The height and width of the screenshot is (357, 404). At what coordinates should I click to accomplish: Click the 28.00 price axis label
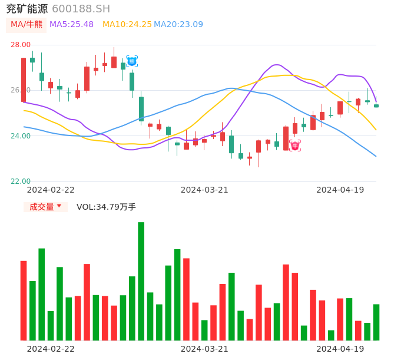(x=21, y=45)
